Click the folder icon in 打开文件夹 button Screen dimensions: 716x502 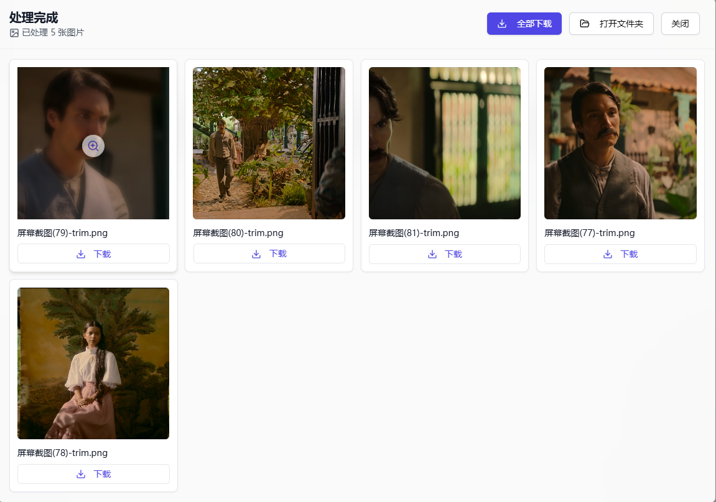coord(584,24)
